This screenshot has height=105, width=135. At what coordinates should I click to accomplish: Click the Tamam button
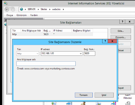(84, 95)
